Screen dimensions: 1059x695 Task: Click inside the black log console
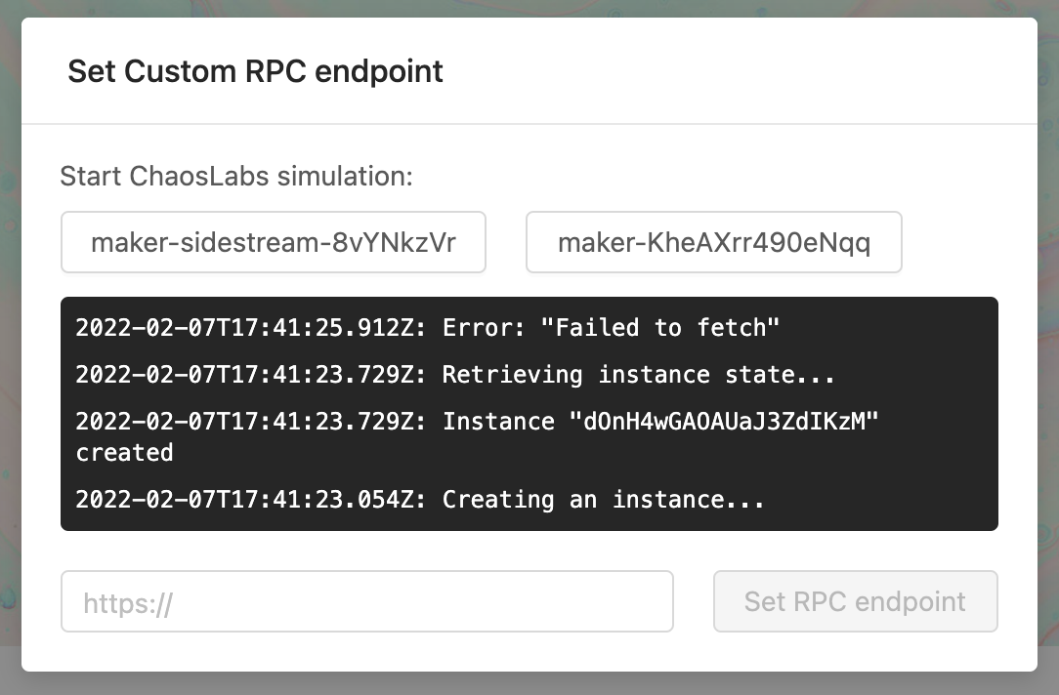coord(529,413)
